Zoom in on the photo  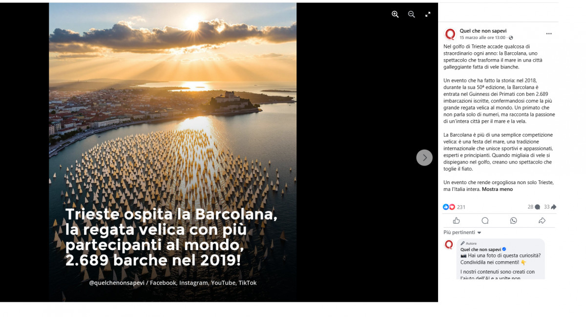(x=395, y=15)
